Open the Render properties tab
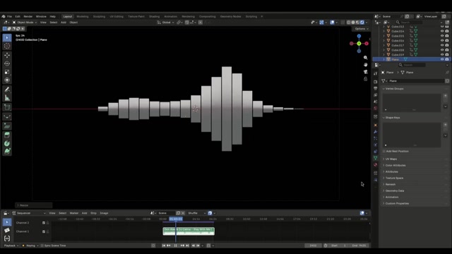The height and width of the screenshot is (254, 452). pyautogui.click(x=375, y=82)
